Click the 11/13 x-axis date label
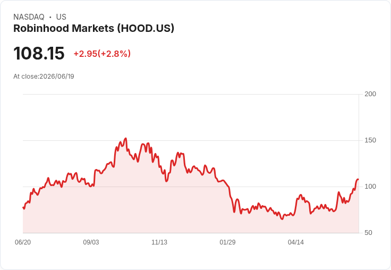 (159, 242)
